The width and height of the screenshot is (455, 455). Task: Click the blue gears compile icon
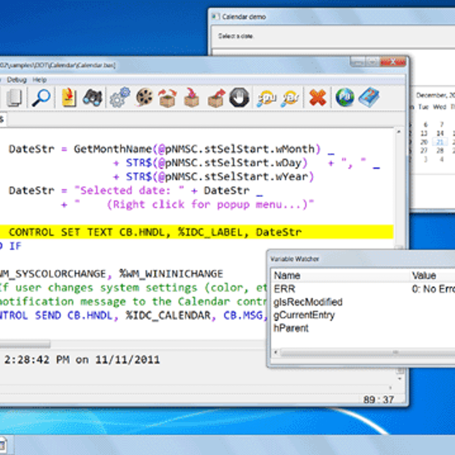[x=120, y=97]
